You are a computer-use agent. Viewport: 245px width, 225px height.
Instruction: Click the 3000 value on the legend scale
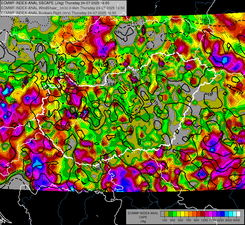[228, 220]
